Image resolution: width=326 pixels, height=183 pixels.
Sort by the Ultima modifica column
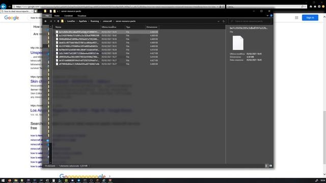113,27
